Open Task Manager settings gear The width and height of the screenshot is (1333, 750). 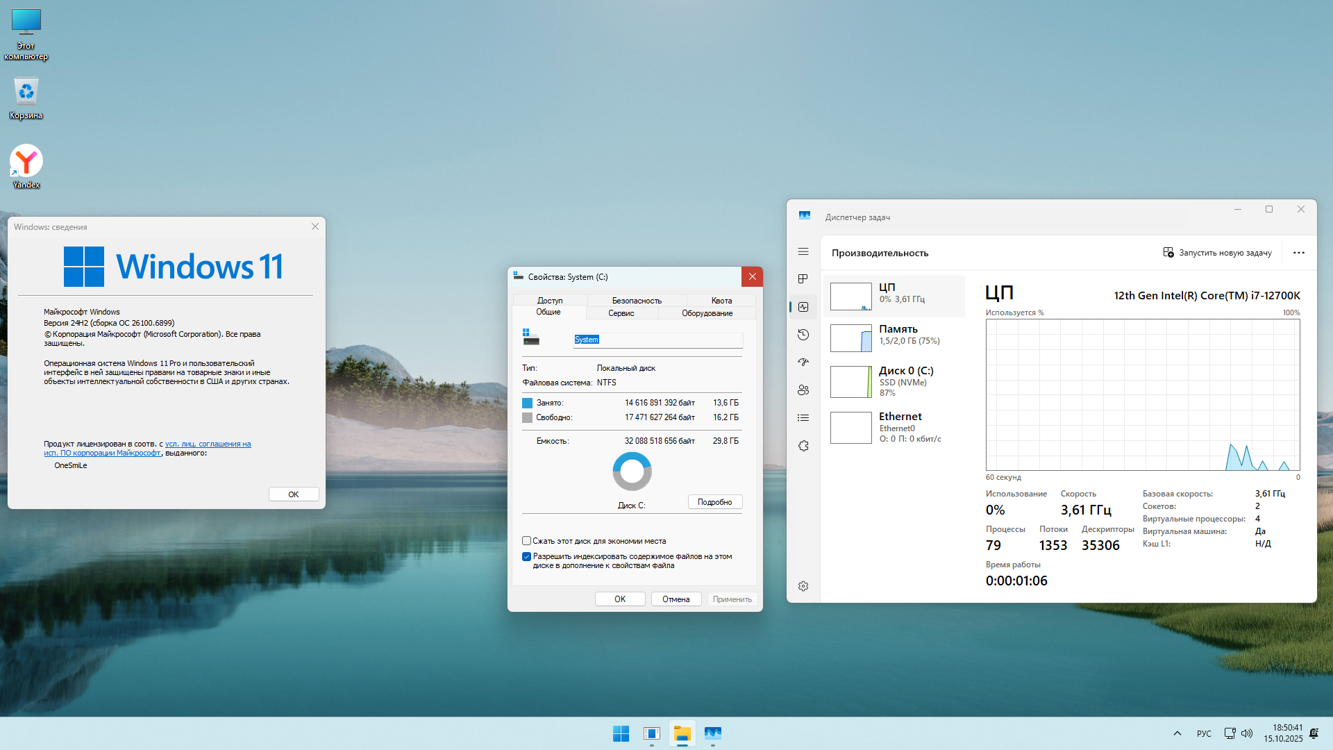pos(803,585)
